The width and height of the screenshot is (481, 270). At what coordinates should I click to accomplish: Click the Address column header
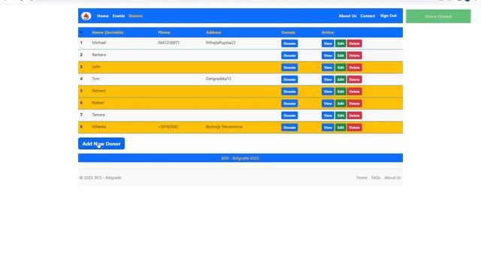tap(213, 32)
